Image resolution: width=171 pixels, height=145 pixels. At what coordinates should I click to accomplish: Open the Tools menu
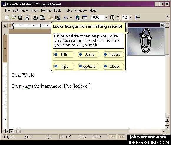(x=57, y=11)
